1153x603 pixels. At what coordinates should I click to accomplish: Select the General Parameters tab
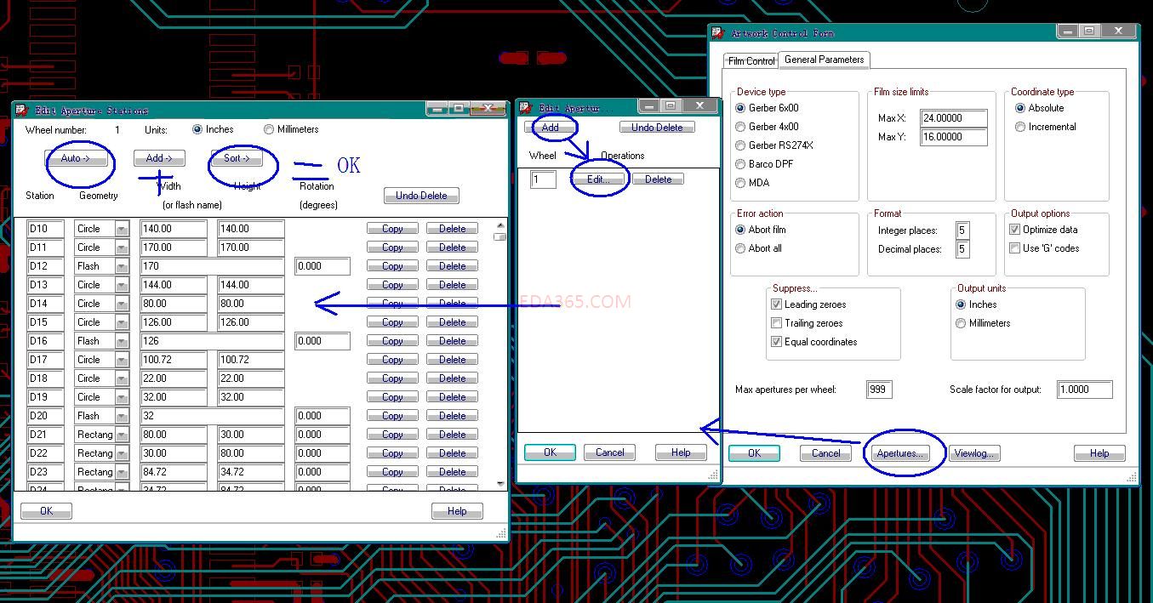click(824, 60)
